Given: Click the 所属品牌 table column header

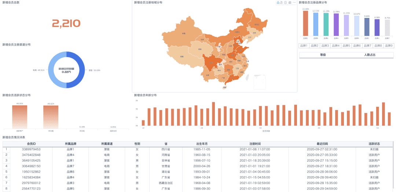Looking at the screenshot, I should [70, 144].
